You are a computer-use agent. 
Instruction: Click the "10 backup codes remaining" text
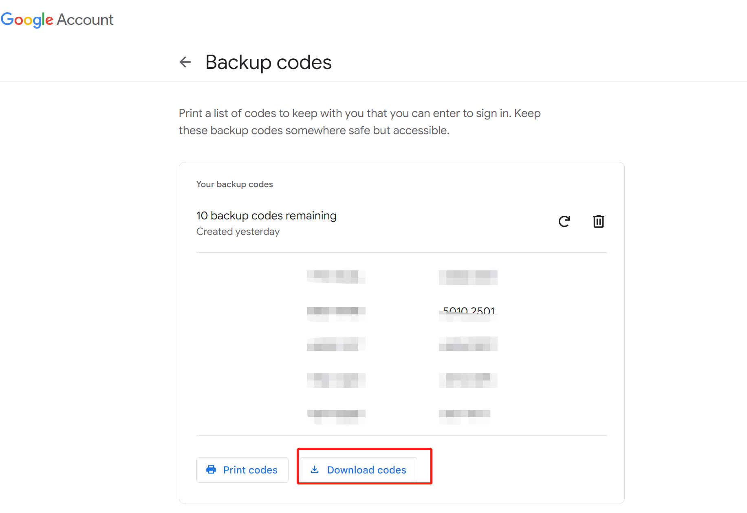click(266, 215)
